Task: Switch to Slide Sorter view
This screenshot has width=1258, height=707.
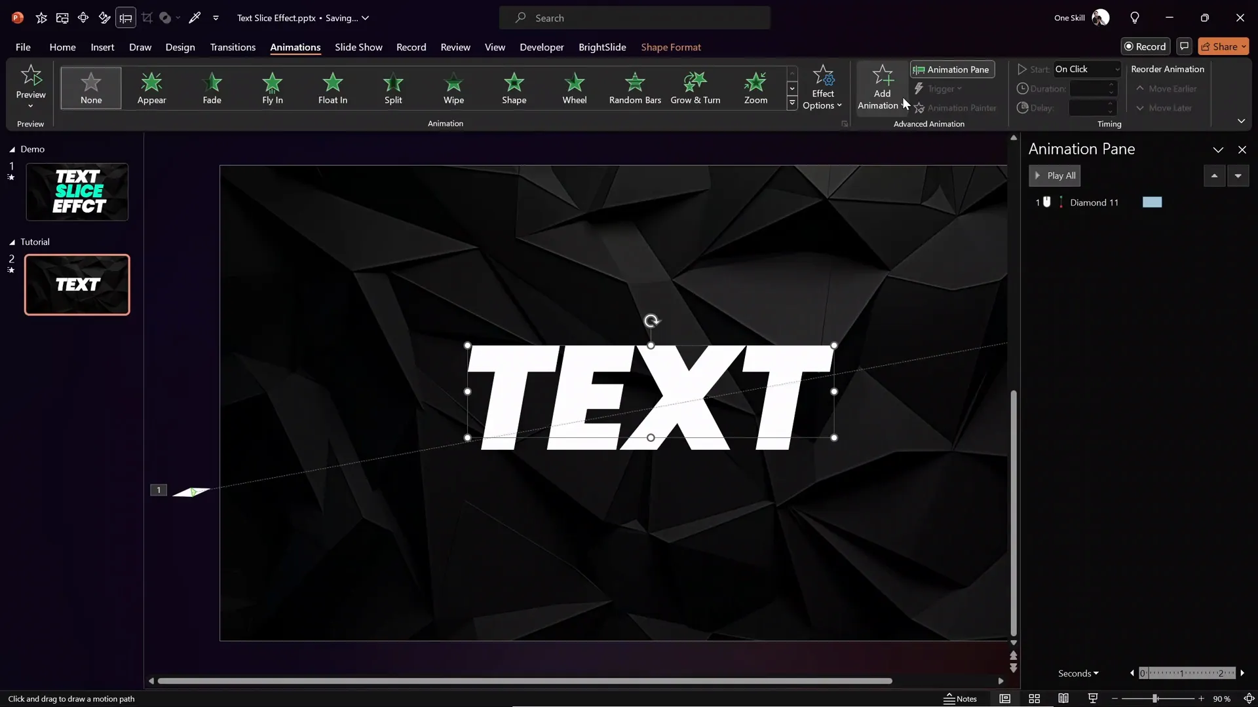Action: tap(1035, 698)
